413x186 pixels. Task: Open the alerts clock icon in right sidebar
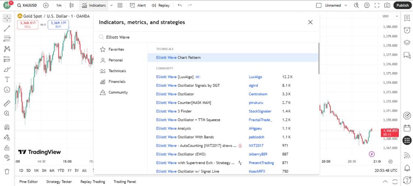(407, 30)
